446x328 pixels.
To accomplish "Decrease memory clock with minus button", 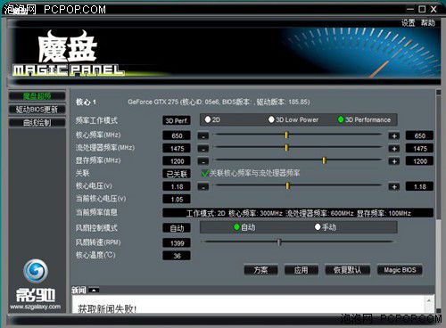I will (203, 161).
